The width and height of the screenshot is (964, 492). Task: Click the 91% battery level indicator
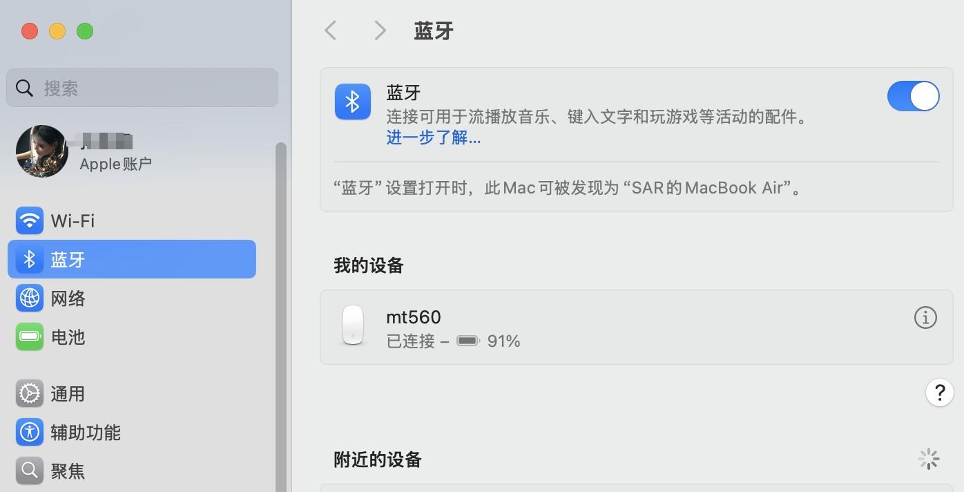pyautogui.click(x=504, y=340)
